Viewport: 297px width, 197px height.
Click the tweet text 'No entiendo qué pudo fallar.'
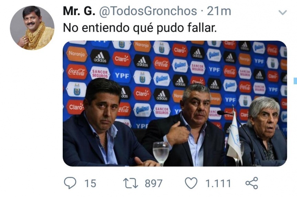(140, 28)
